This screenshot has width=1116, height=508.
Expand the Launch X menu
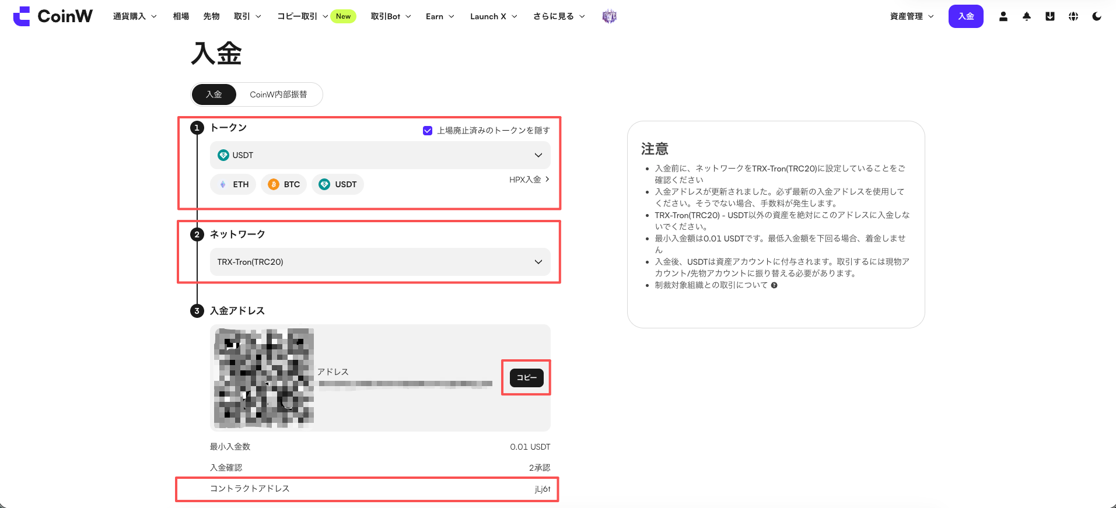(494, 16)
